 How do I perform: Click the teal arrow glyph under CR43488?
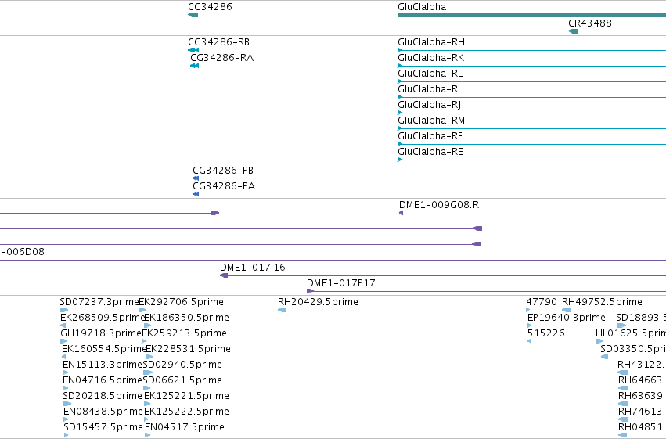[573, 31]
